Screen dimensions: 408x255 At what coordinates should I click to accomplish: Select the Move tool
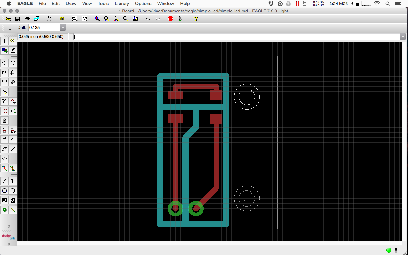(x=4, y=63)
